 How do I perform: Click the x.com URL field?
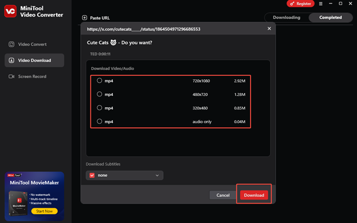(144, 29)
